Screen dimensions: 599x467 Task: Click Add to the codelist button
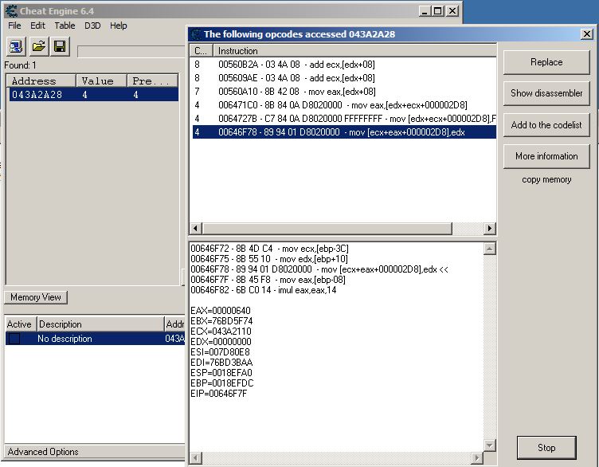546,125
